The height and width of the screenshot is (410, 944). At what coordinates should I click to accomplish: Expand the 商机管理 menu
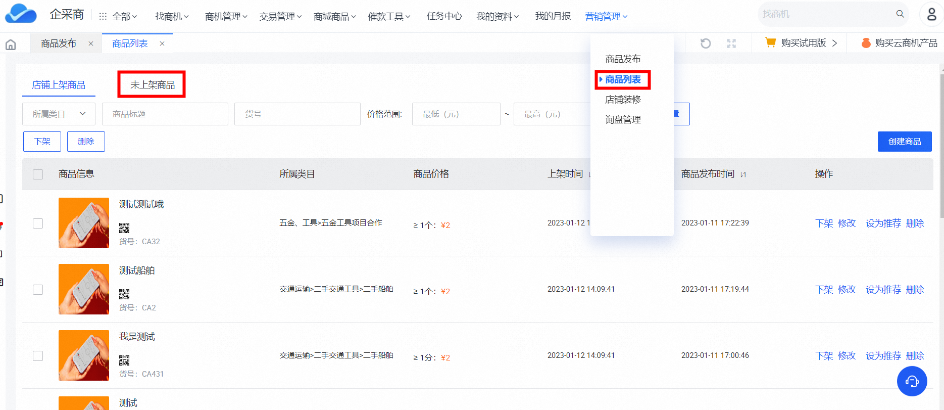click(x=226, y=17)
